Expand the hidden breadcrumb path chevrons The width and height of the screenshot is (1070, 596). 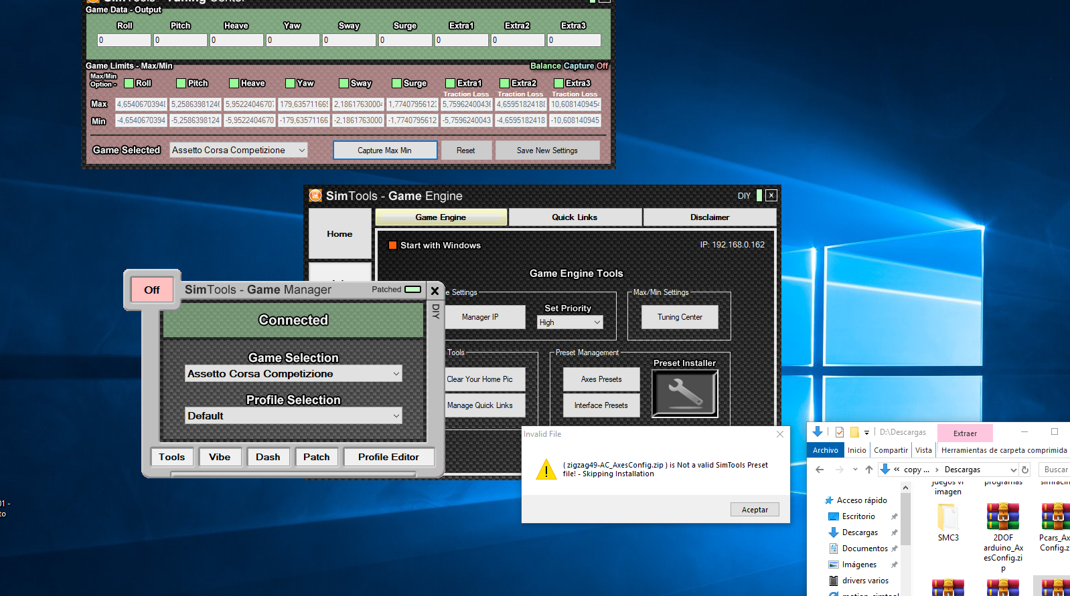[897, 470]
